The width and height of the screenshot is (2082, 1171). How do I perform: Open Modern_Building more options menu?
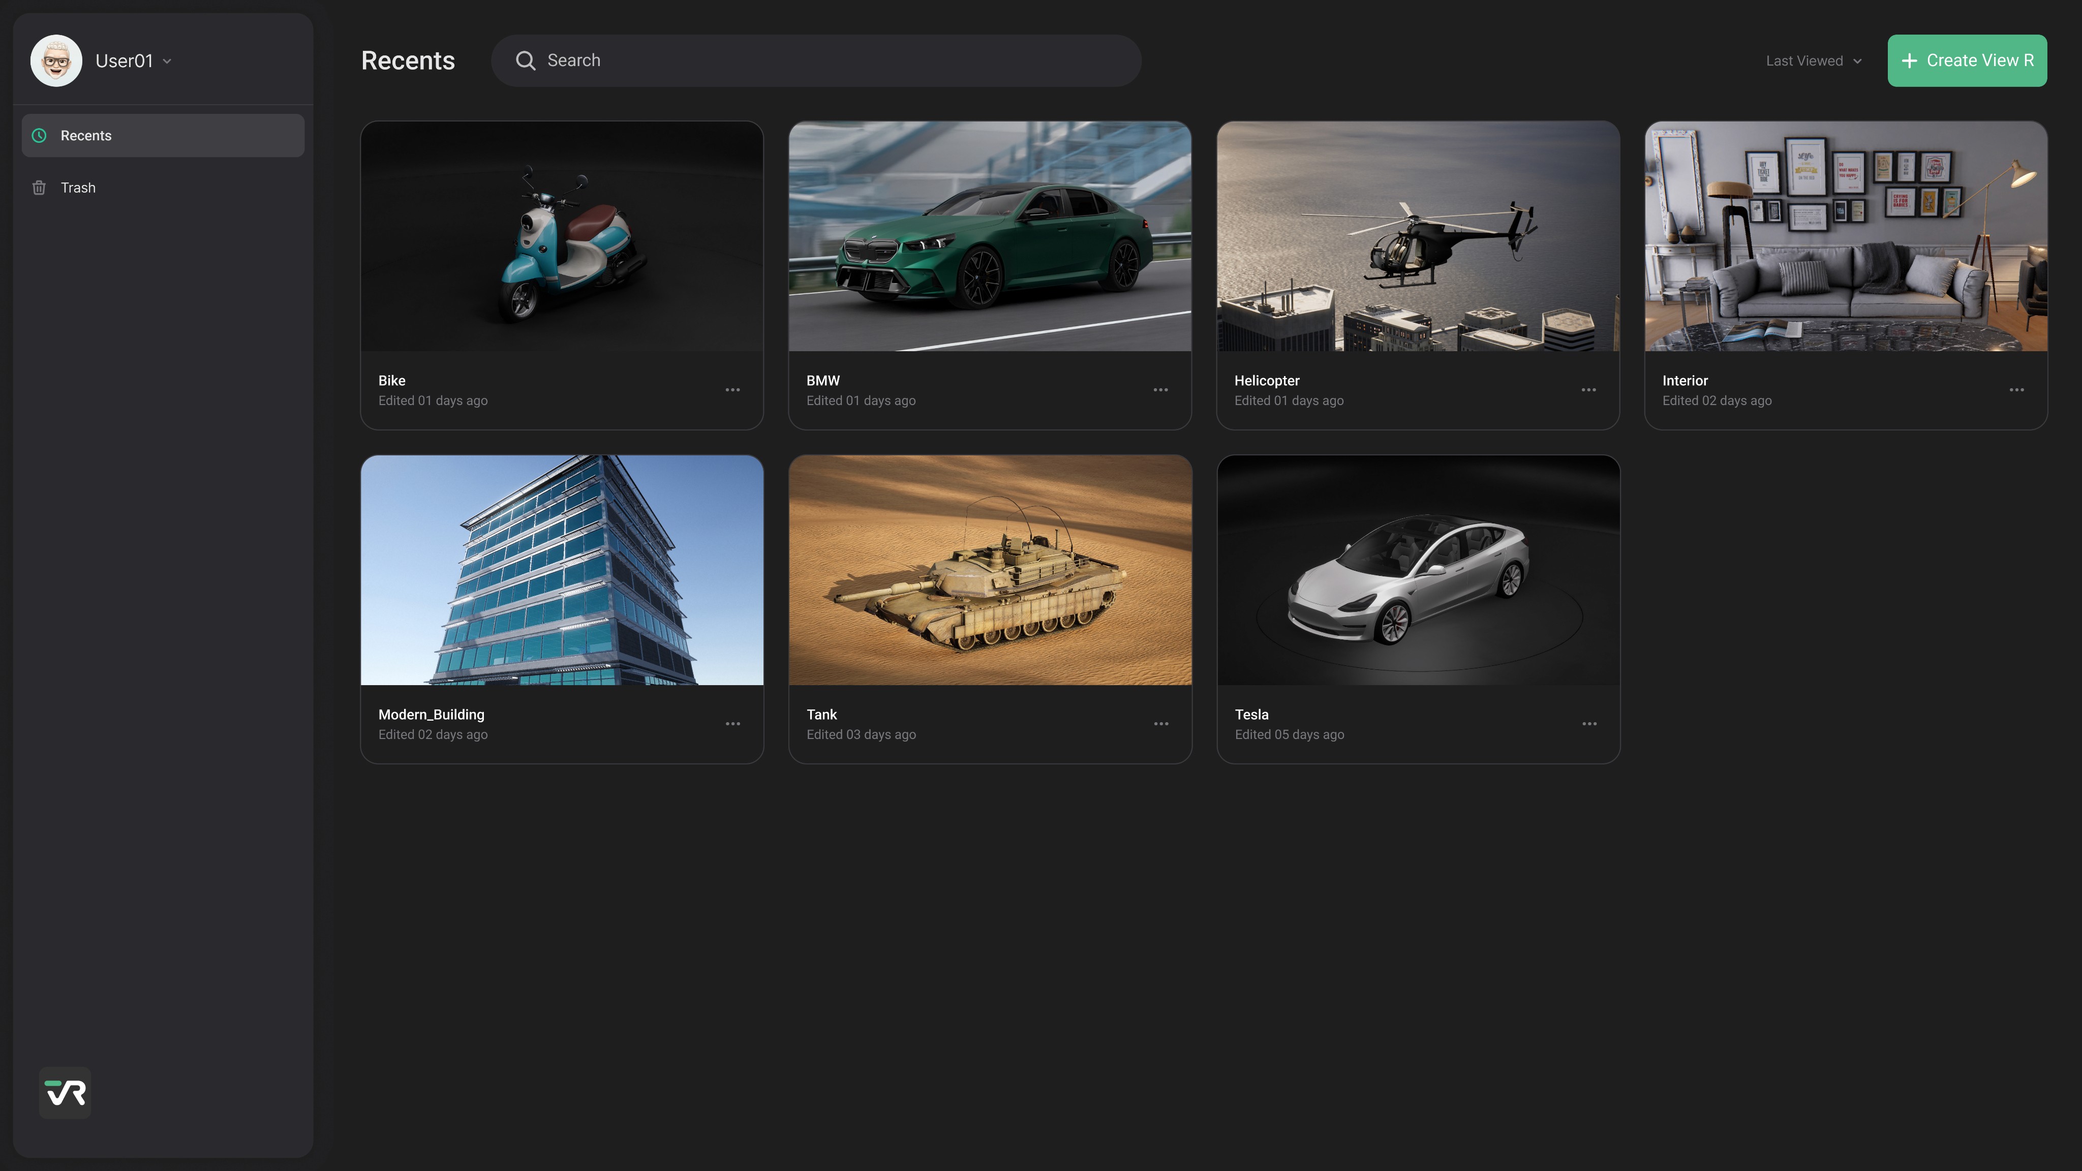coord(732,723)
